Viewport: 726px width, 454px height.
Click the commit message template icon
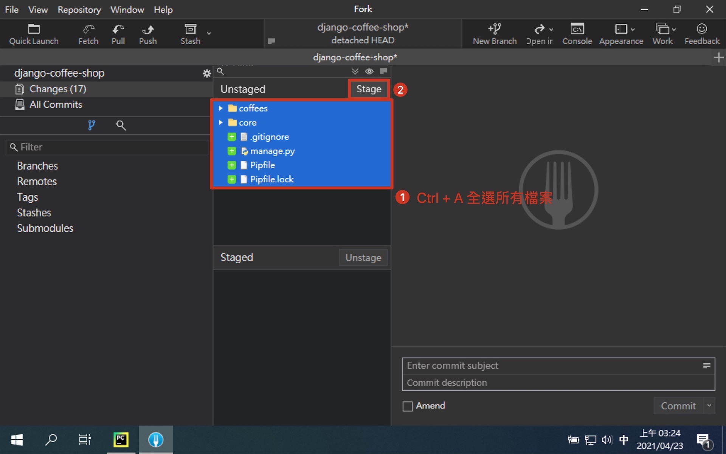(x=707, y=365)
